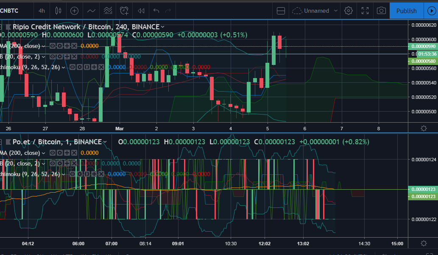The image size is (438, 255).
Task: Remove the MA indicator from the Ripio chart
Action: [74, 46]
